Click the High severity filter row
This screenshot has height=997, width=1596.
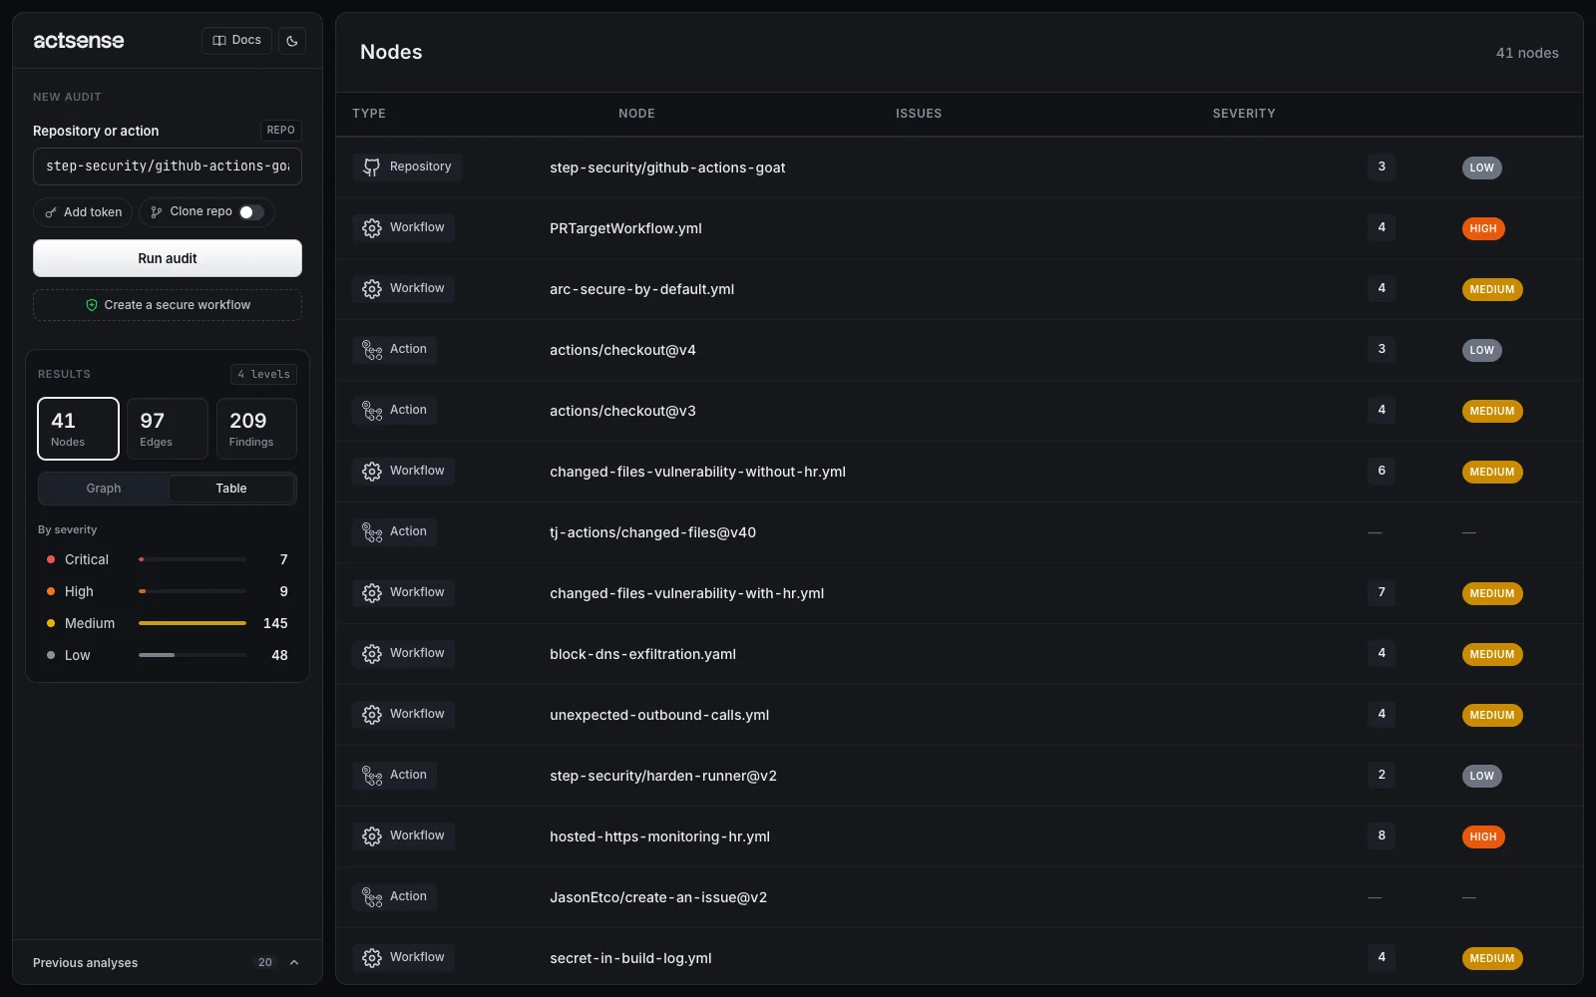tap(168, 591)
